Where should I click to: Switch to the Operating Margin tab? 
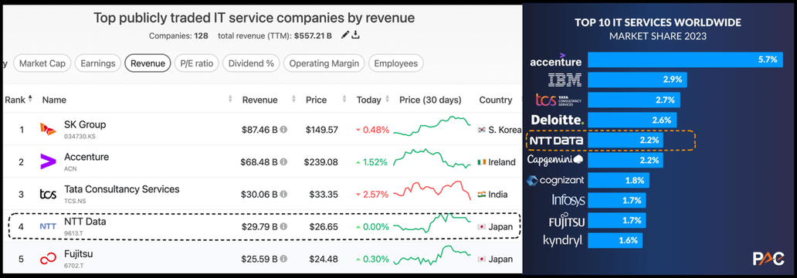click(324, 63)
